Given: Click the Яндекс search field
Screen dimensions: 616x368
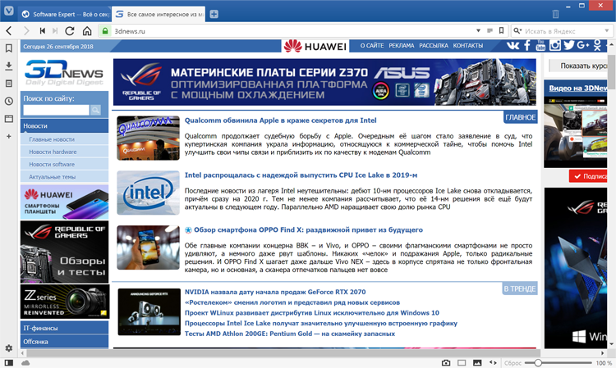Looking at the screenshot, I should 562,30.
